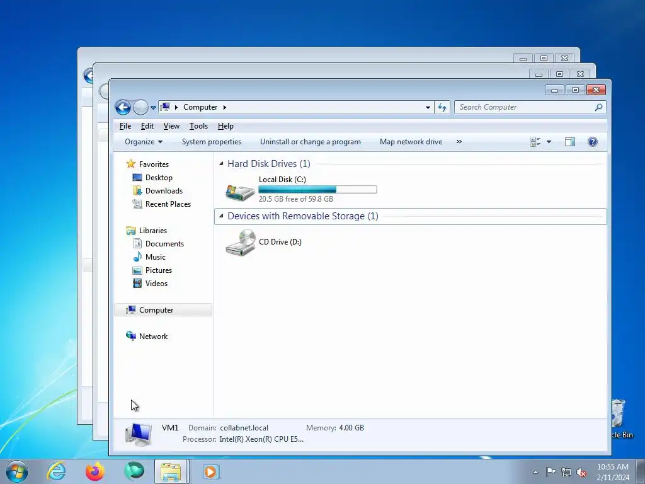Select Desktop under Favorites
Image resolution: width=645 pixels, height=484 pixels.
pos(159,177)
